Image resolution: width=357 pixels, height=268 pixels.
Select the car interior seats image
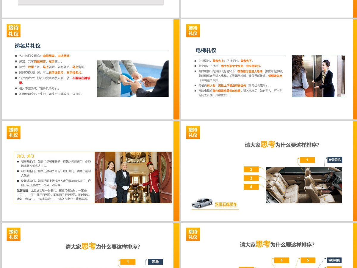[304, 185]
